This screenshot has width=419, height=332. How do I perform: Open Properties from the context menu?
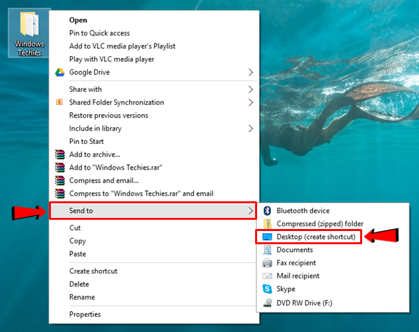[85, 314]
